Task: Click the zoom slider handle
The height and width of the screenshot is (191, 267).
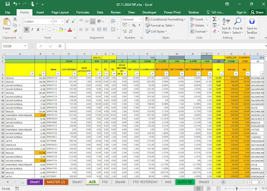Action: 236,188
